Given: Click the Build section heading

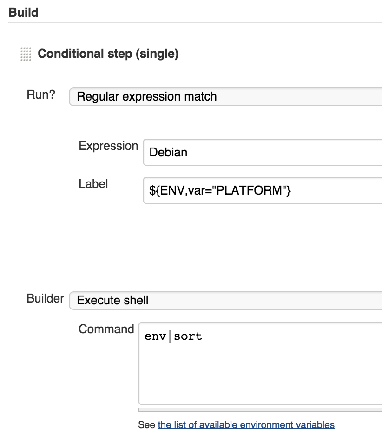Looking at the screenshot, I should [x=23, y=13].
